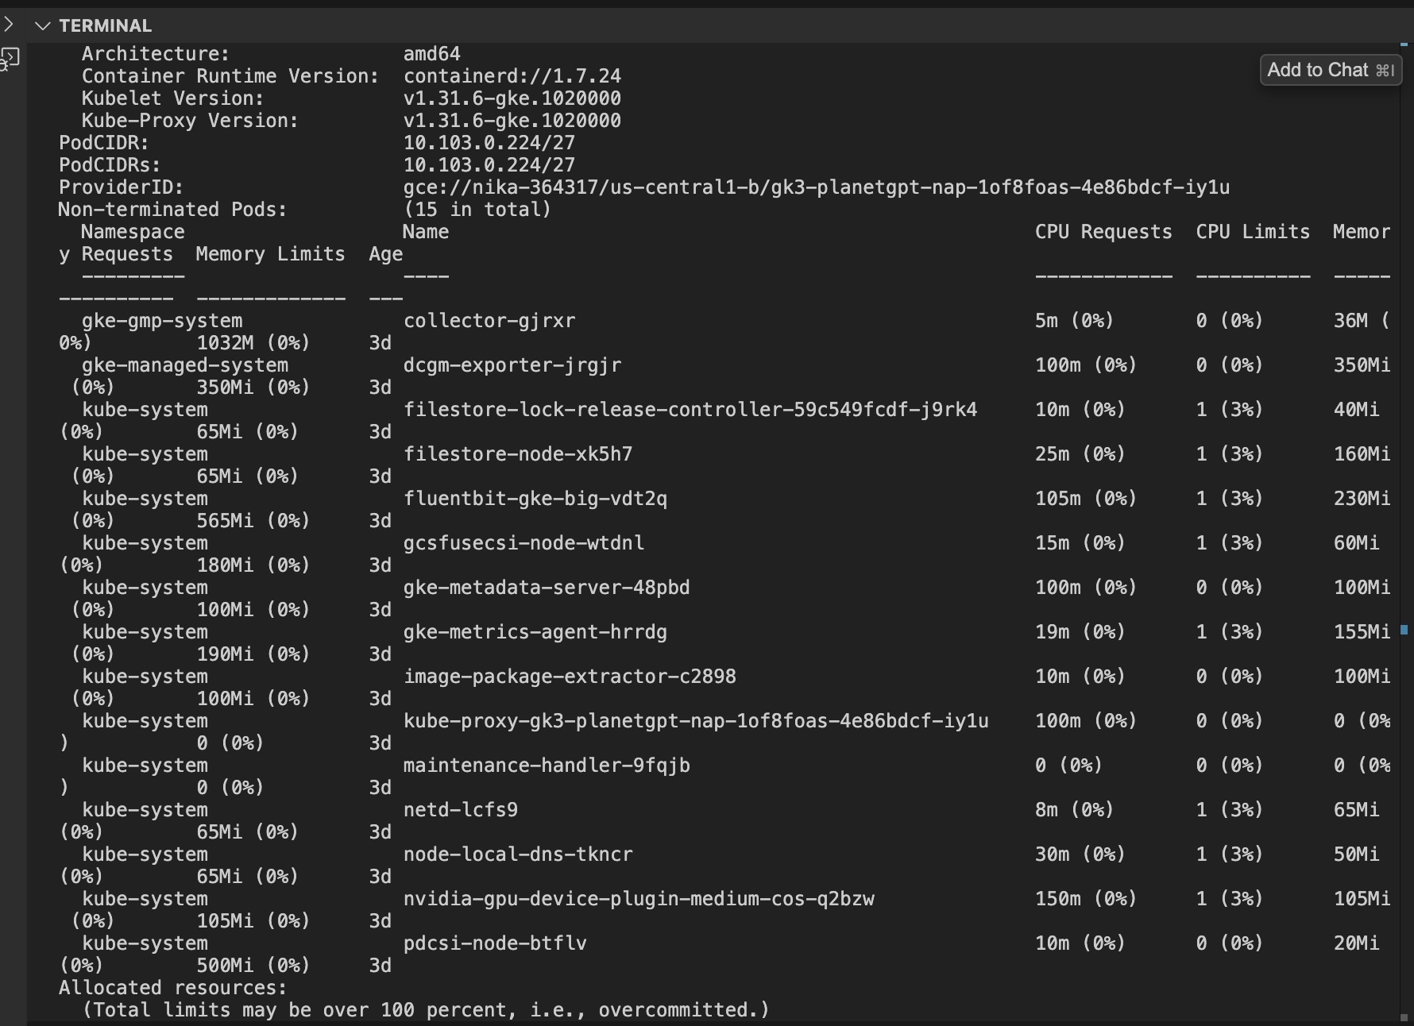Click the gke-managed-system namespace text

click(x=184, y=365)
